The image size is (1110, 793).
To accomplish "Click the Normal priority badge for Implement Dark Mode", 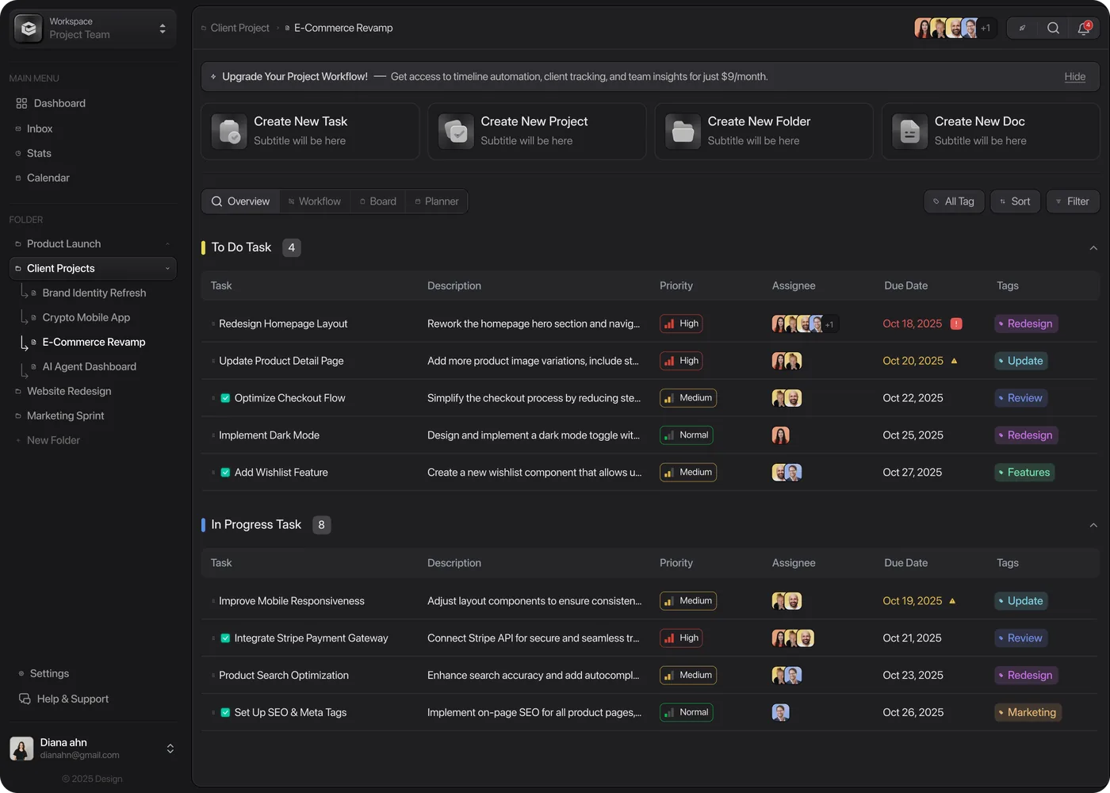I will pyautogui.click(x=687, y=435).
